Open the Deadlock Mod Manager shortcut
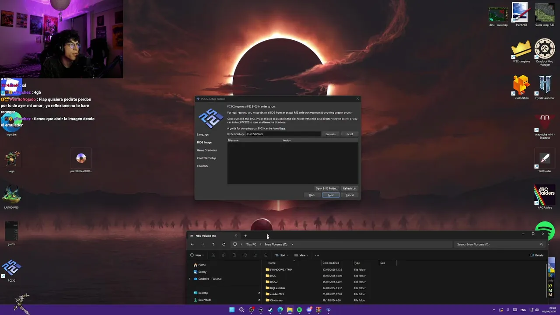The image size is (560, 315). click(545, 52)
